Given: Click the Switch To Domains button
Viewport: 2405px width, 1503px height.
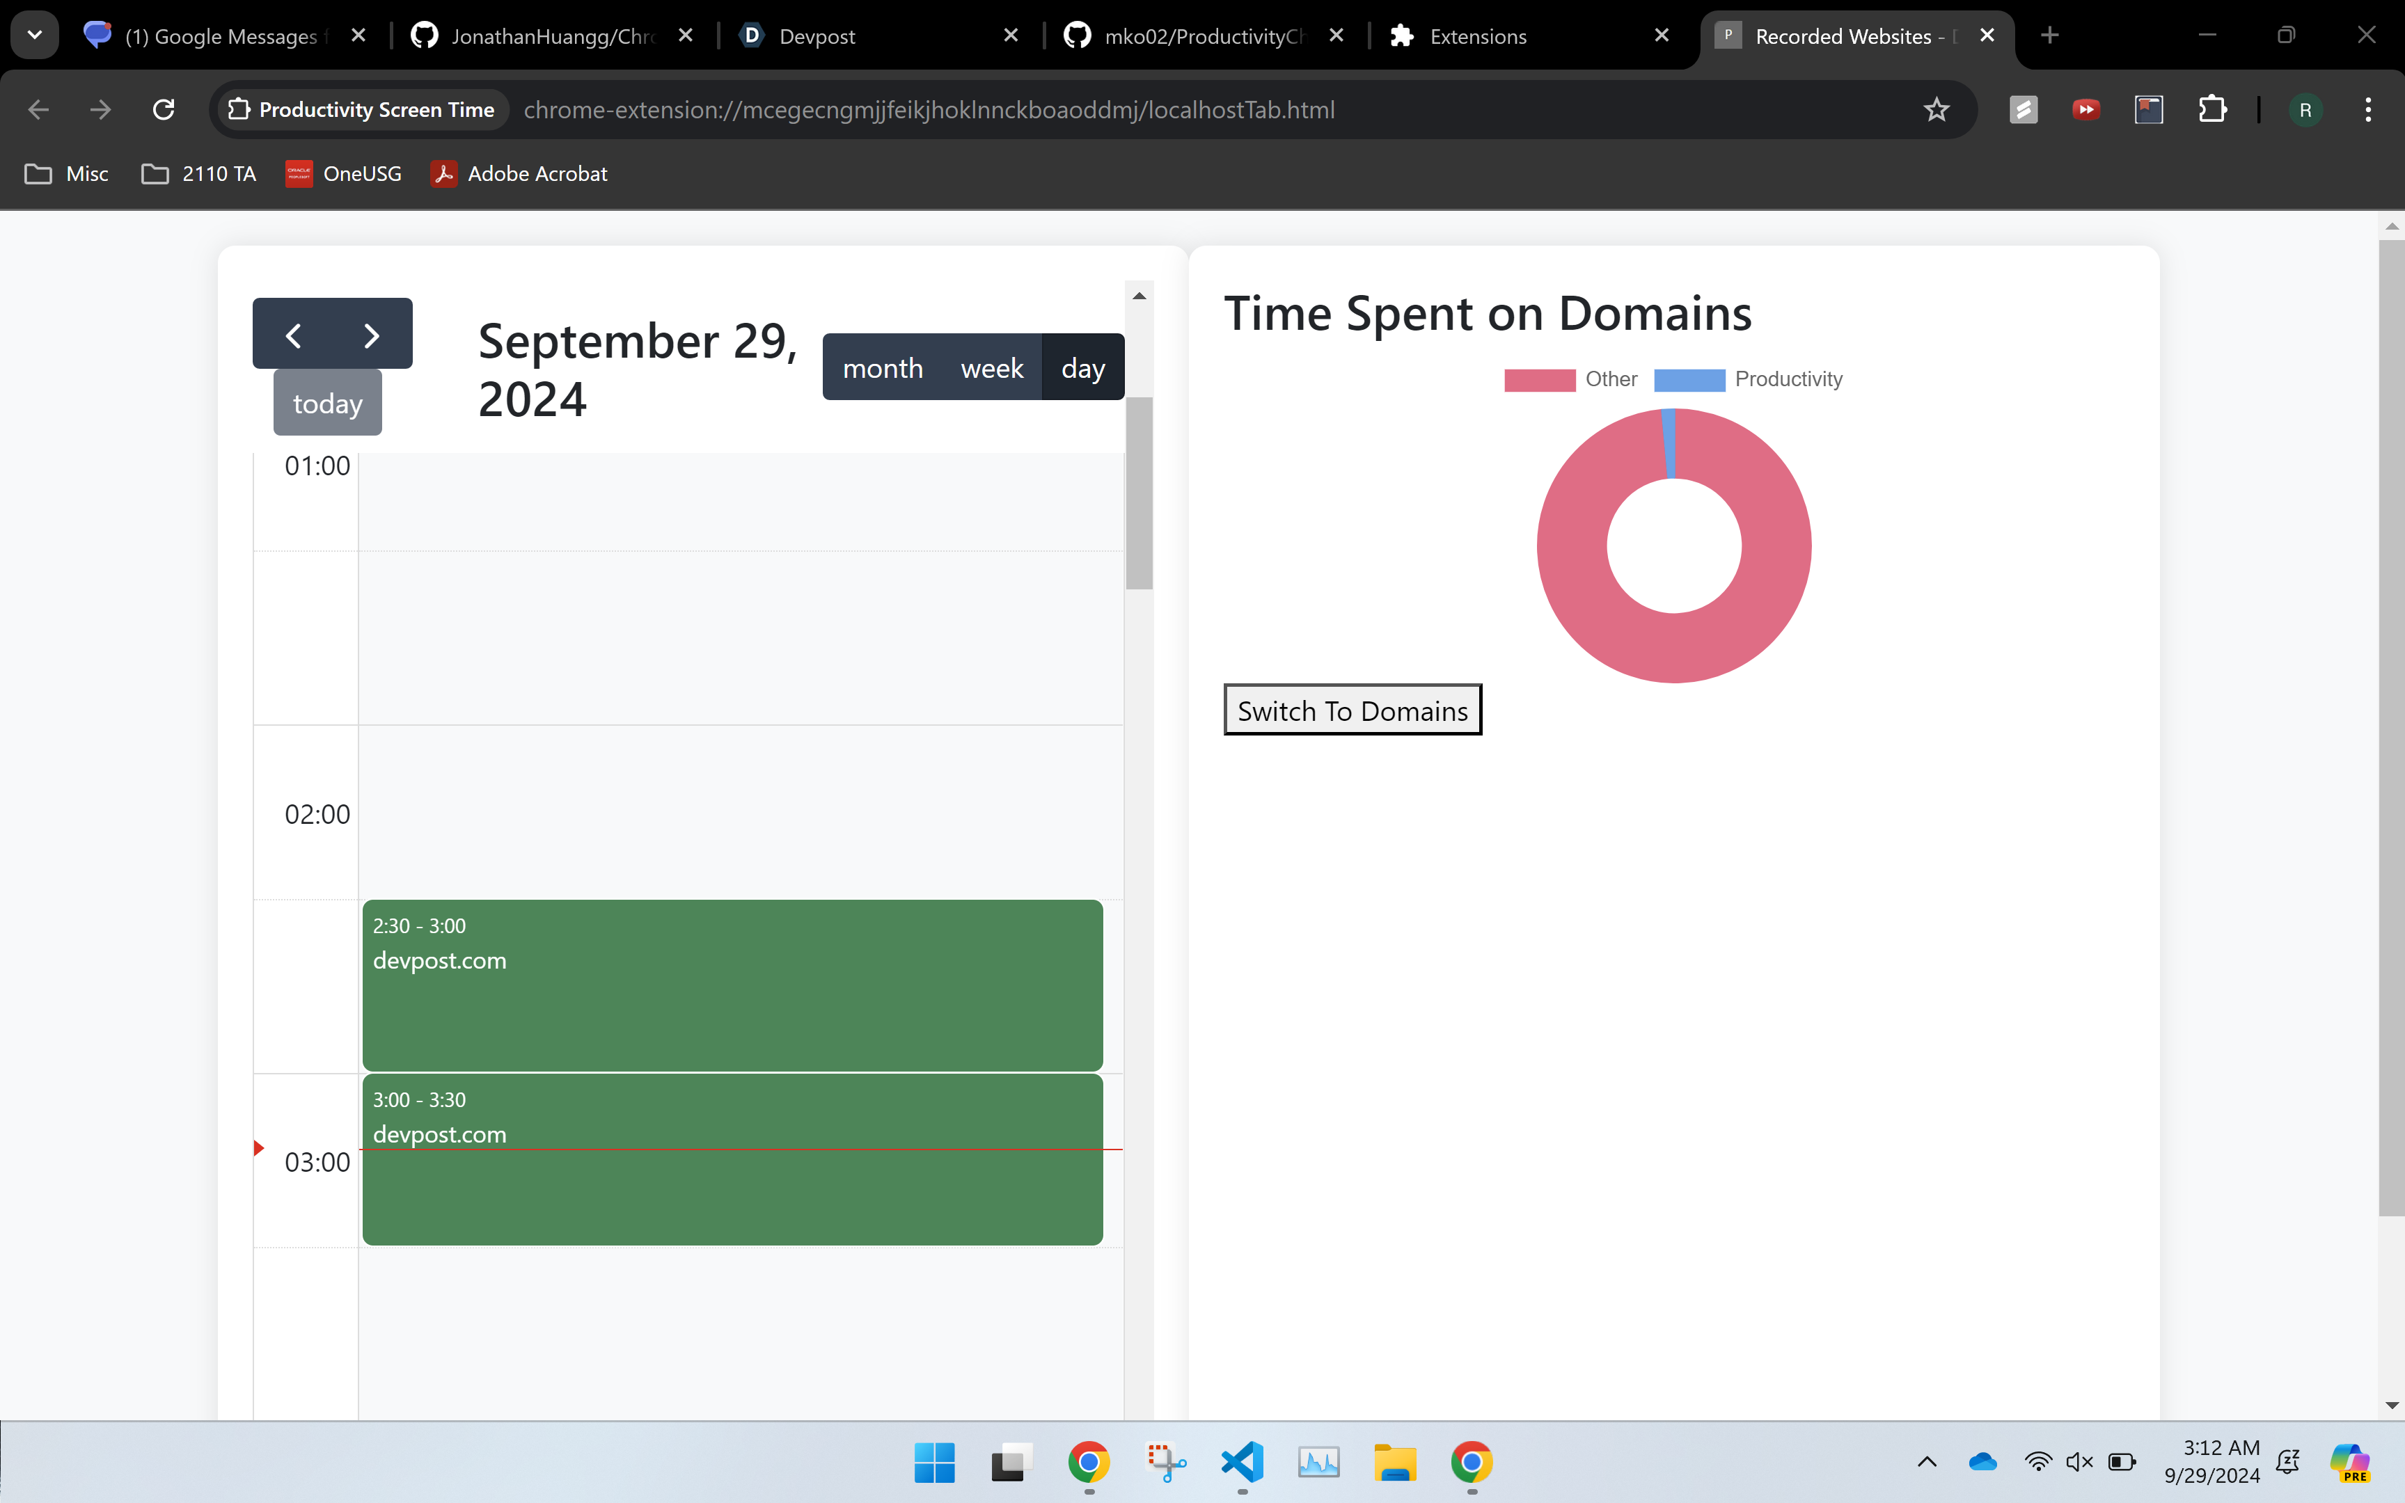Looking at the screenshot, I should pyautogui.click(x=1352, y=710).
